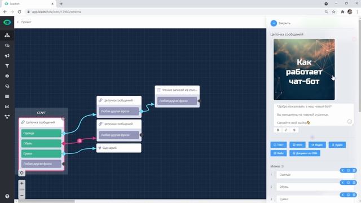361x203 pixels.
Task: Click the info icon beside Меню
Action: 282,166
